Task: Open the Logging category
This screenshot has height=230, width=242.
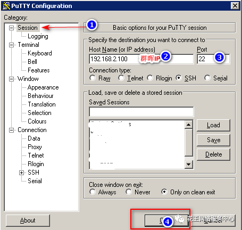Action: (x=38, y=36)
